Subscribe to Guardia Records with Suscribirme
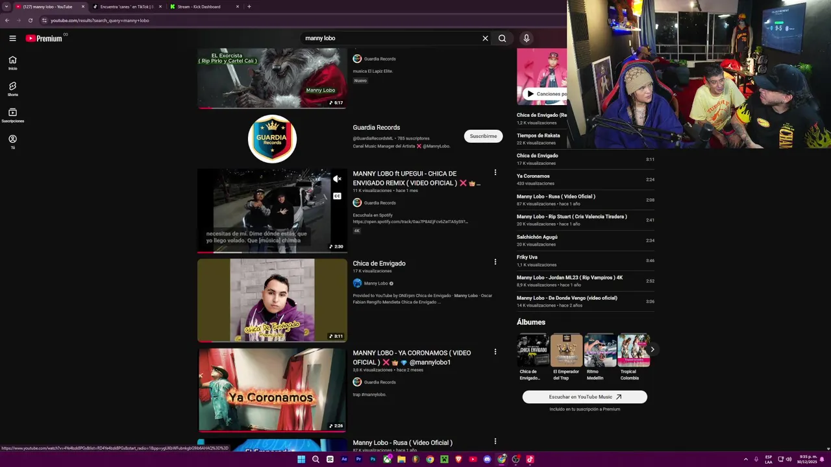831x467 pixels. coord(483,136)
